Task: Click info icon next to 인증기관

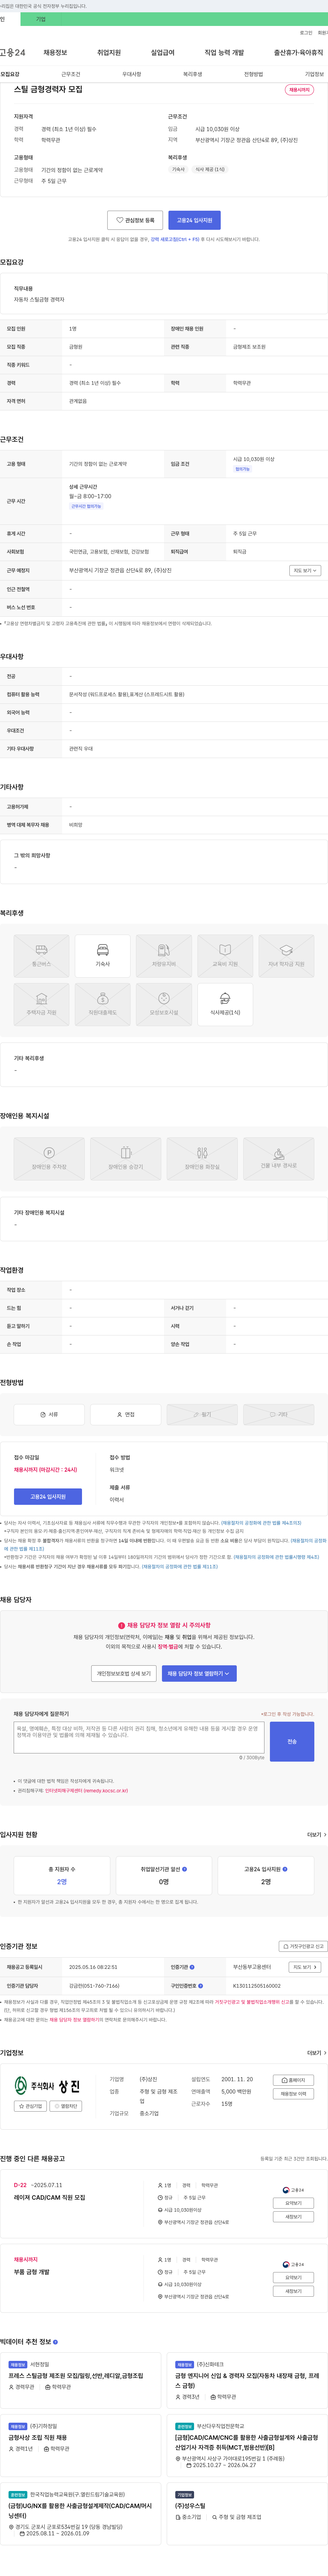Action: point(192,1967)
